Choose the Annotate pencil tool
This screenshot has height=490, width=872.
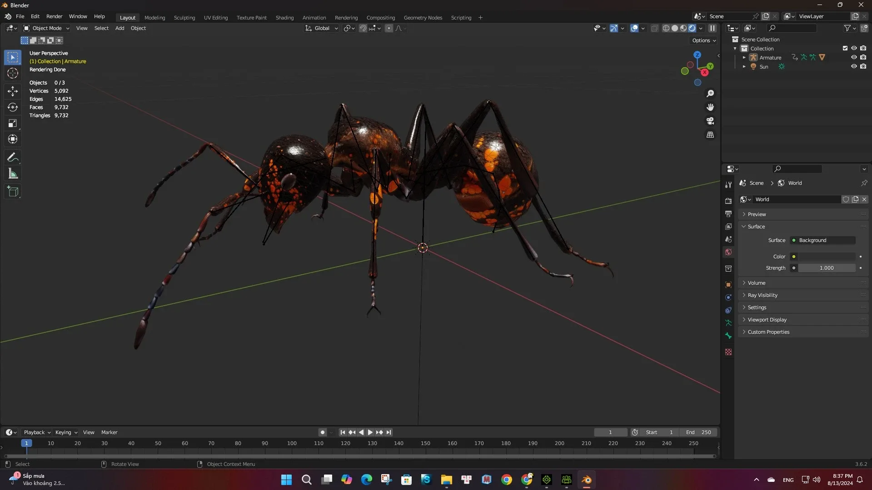(x=13, y=158)
